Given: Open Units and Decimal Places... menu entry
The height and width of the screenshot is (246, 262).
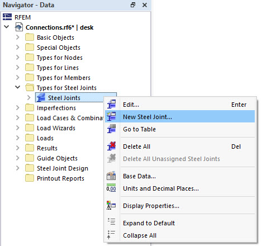Looking at the screenshot, I should pos(180,188).
